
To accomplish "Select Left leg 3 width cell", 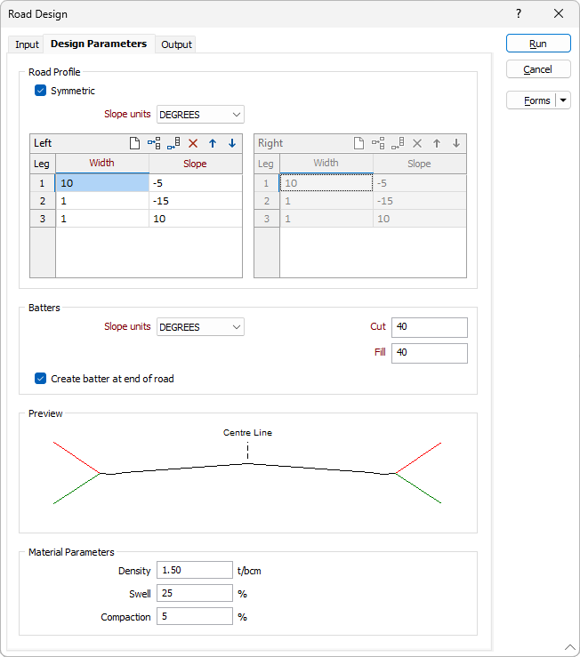I will point(102,219).
